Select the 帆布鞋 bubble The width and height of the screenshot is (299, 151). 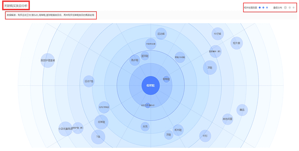[178, 130]
